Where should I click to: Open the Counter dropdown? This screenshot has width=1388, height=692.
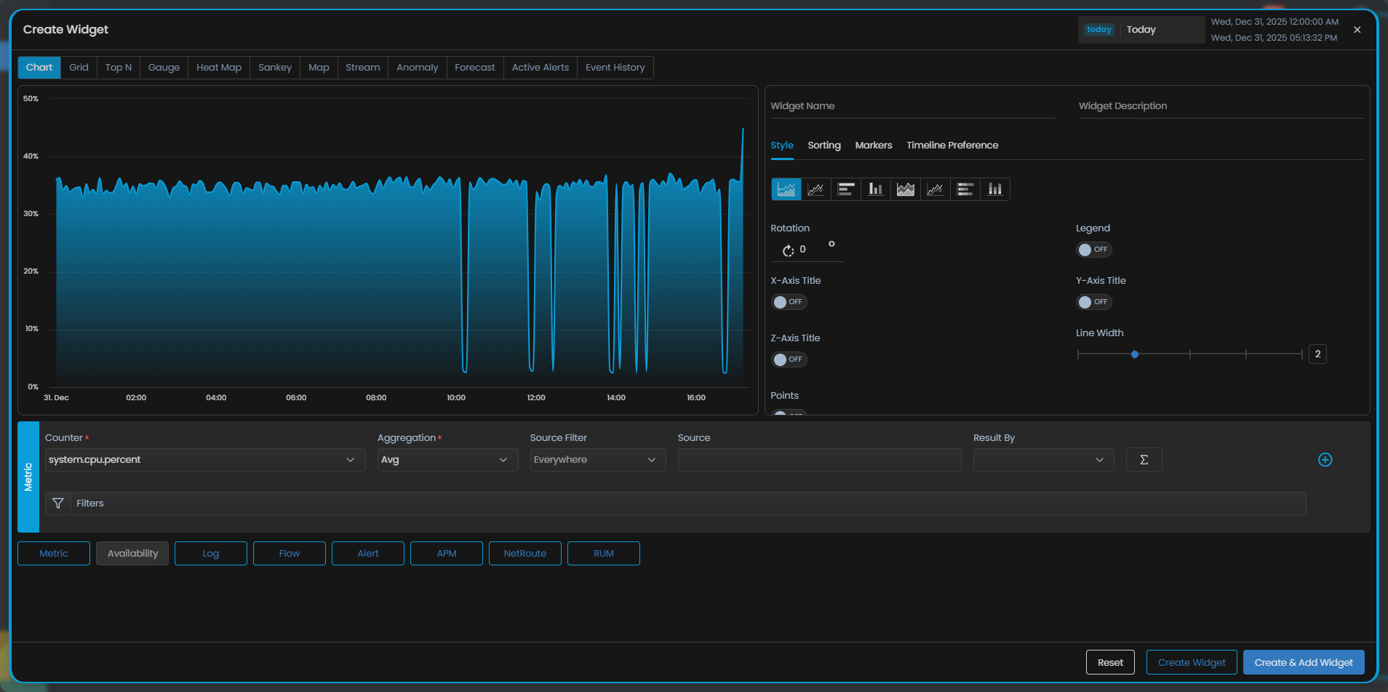pyautogui.click(x=204, y=460)
